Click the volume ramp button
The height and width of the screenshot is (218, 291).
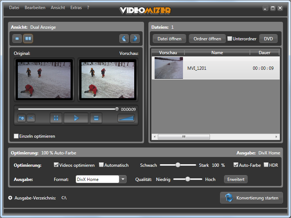(126, 118)
